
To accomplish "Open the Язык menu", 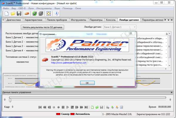I will tap(57, 8).
